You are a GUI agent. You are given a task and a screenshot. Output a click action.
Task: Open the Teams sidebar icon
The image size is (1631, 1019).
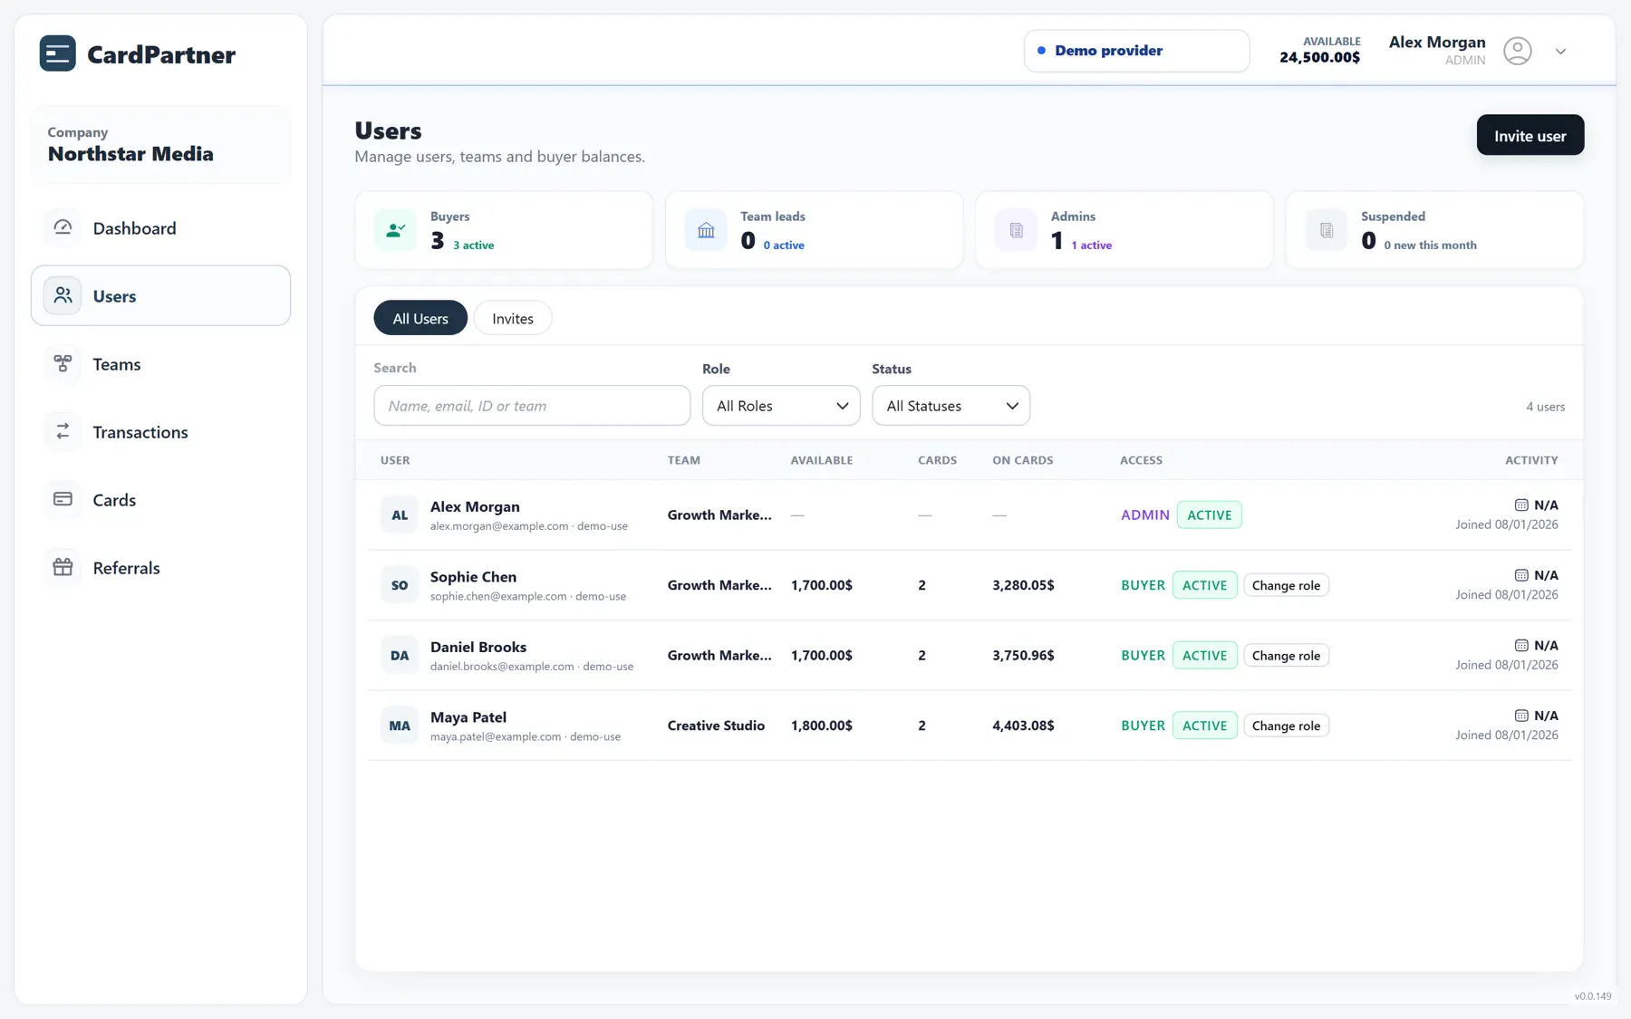(x=63, y=363)
